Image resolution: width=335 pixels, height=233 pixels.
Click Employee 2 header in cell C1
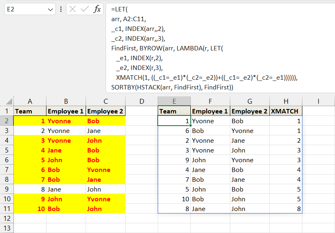[x=105, y=111]
